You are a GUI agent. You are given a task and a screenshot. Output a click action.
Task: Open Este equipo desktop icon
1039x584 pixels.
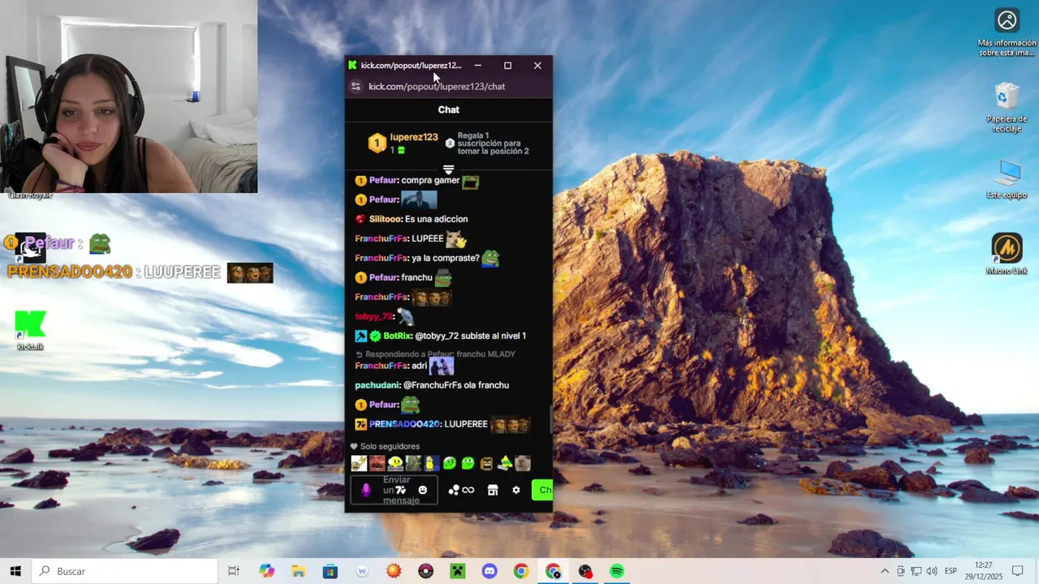point(1007,179)
